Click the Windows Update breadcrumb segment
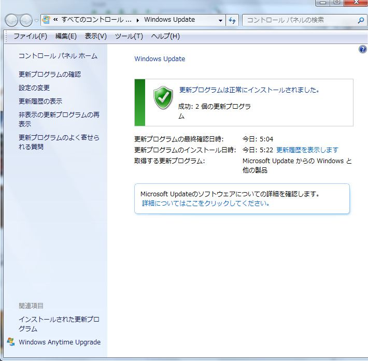 coord(169,20)
